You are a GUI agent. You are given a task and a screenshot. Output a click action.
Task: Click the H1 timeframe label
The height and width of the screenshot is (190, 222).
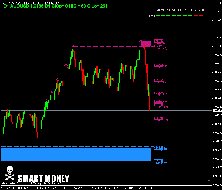(x=179, y=10)
